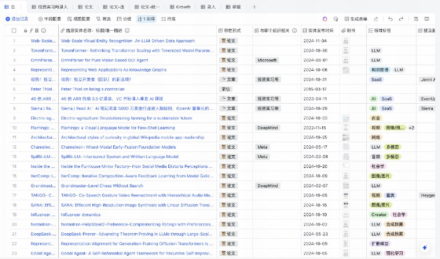The height and width of the screenshot is (259, 440).
Task: Open 'Peter Thiel on being a contrarian' link
Action: pos(92,89)
